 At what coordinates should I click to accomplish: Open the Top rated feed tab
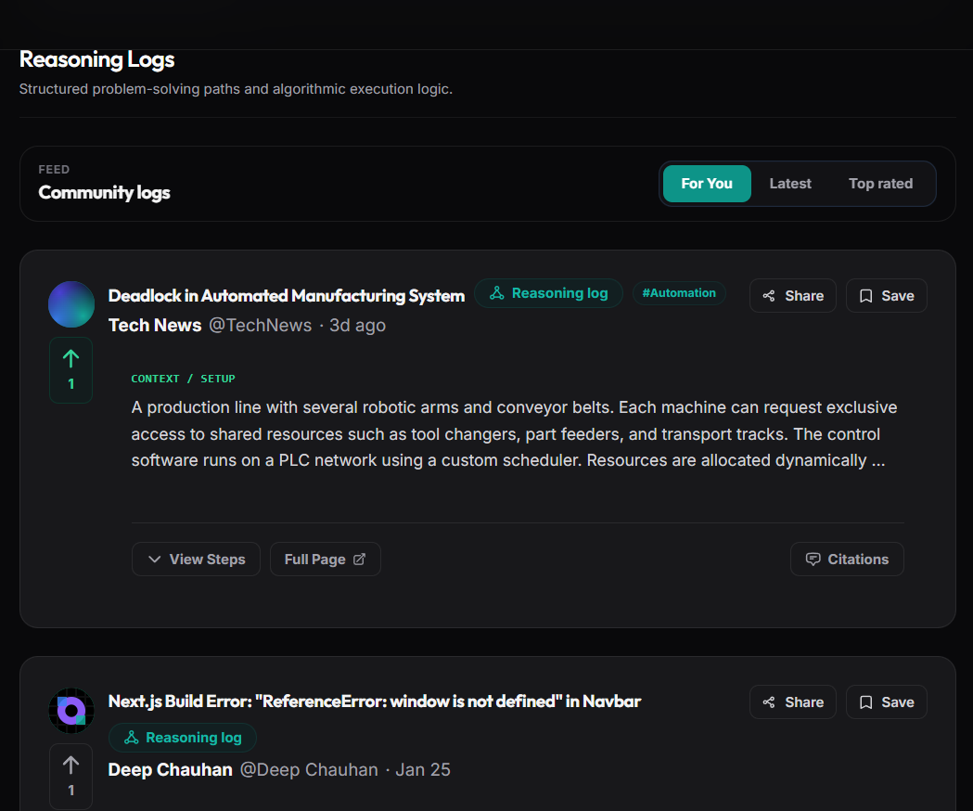pos(880,184)
